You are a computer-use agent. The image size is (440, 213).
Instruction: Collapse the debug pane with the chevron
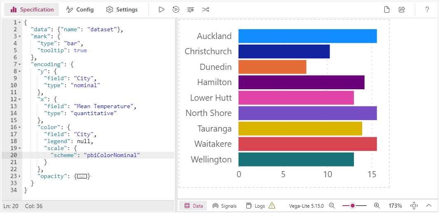click(429, 206)
